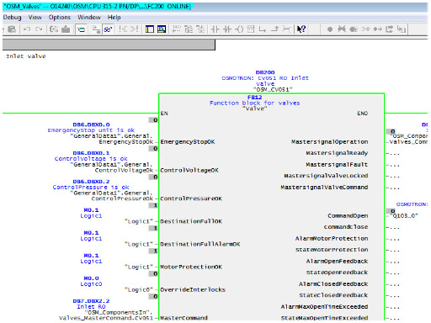Select the FB12 valves function block header
431x323 pixels.
(254, 103)
